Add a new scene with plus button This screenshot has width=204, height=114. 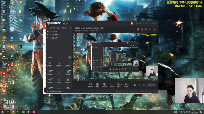(71, 28)
